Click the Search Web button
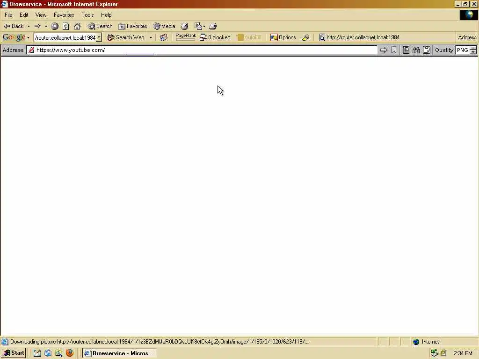 pyautogui.click(x=126, y=37)
